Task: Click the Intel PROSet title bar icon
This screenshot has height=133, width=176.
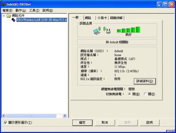Action: click(4, 4)
